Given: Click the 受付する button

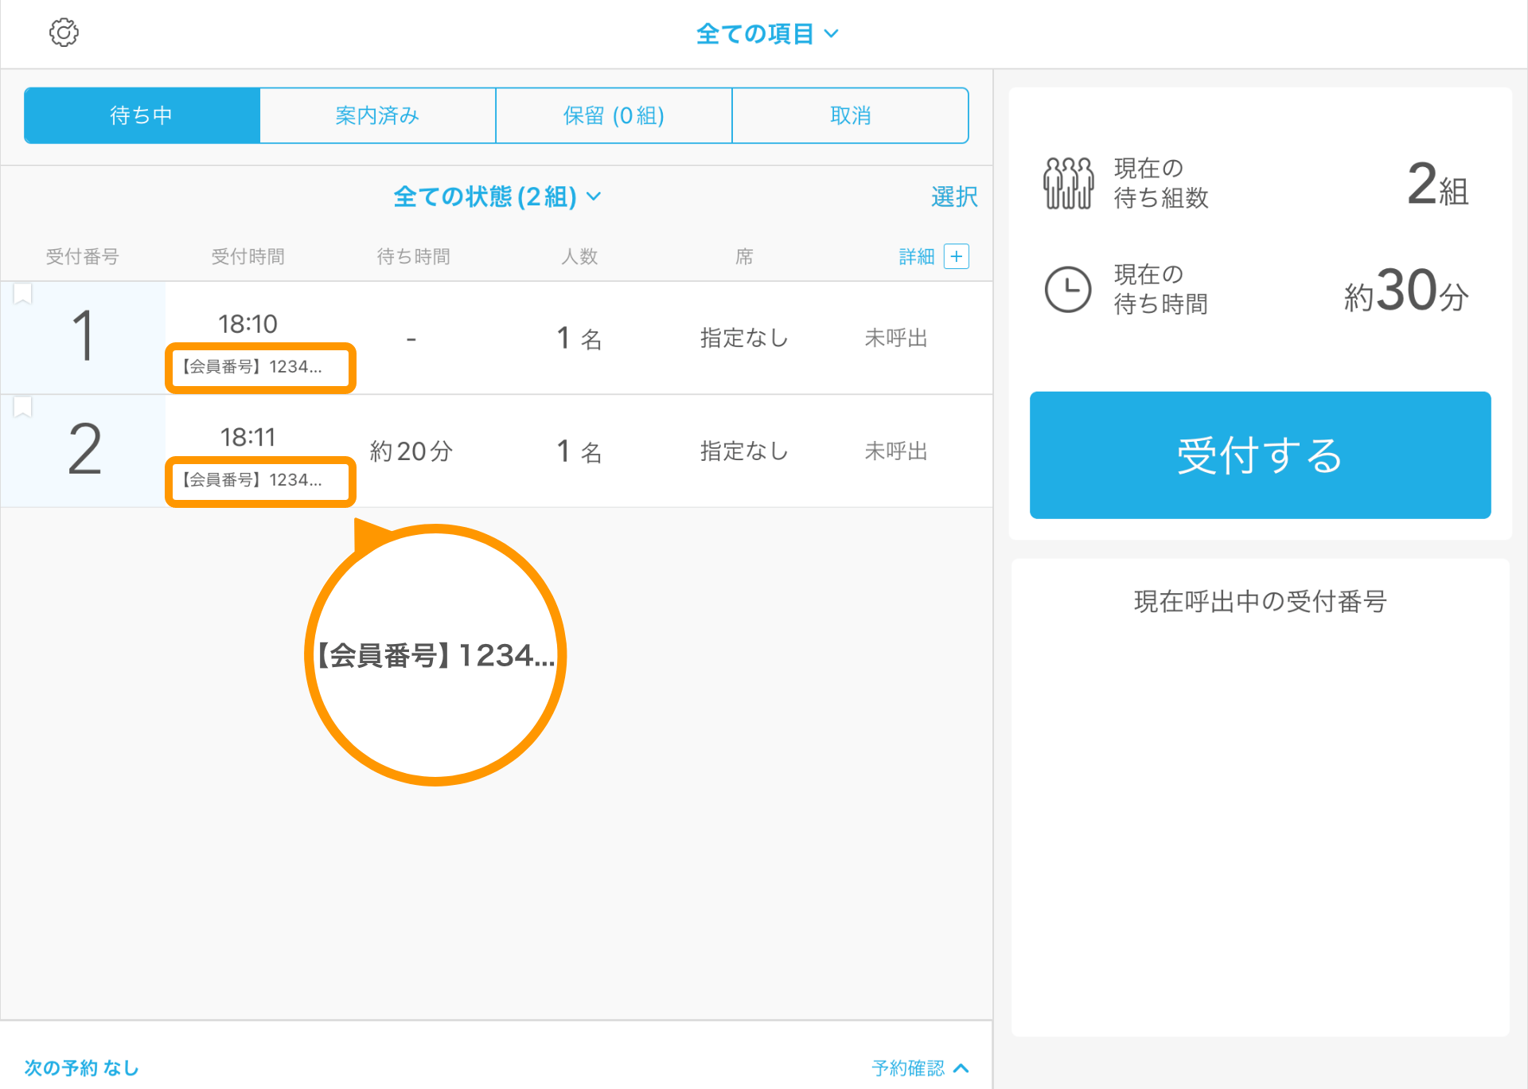Looking at the screenshot, I should 1260,455.
